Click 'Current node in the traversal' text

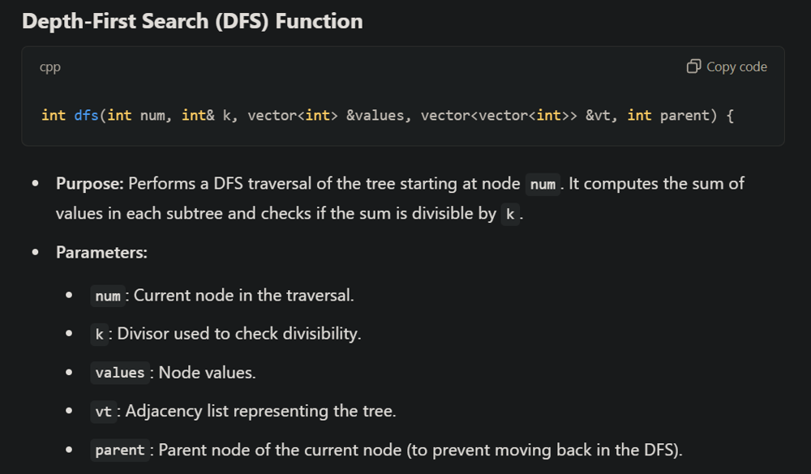pos(243,295)
